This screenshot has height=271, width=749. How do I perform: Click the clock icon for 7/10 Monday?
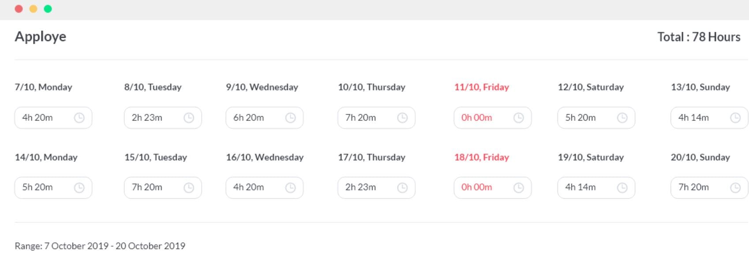79,118
